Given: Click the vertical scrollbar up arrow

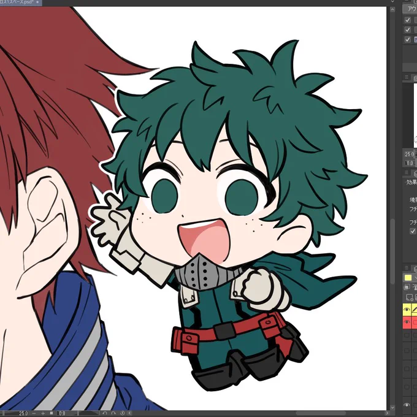Looking at the screenshot, I should pyautogui.click(x=392, y=9).
